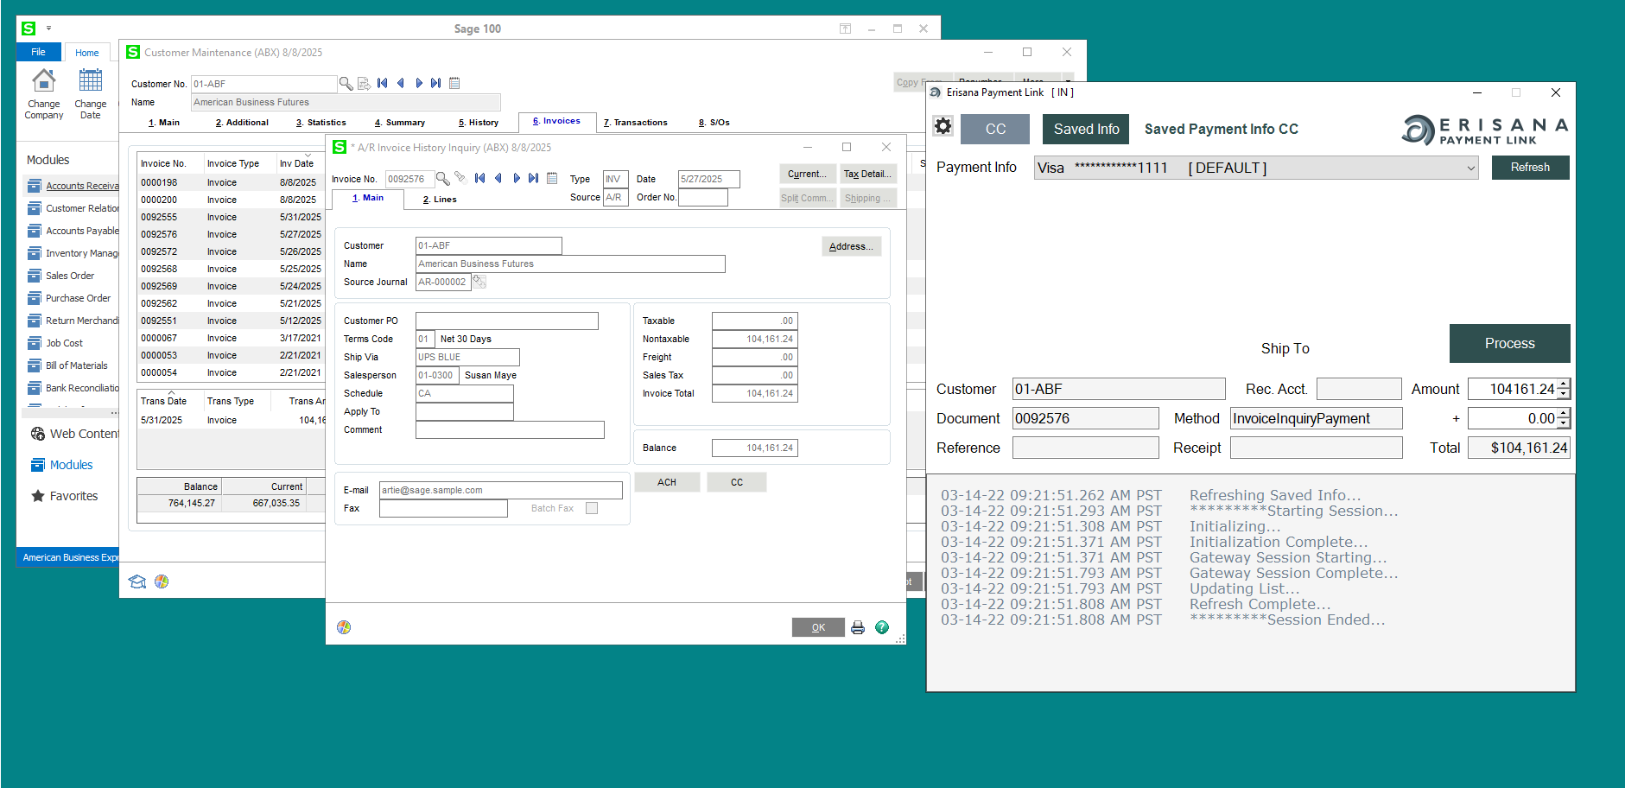The width and height of the screenshot is (1625, 788).
Task: Open the 2. Lines tab of invoice inquiry
Action: 440,200
